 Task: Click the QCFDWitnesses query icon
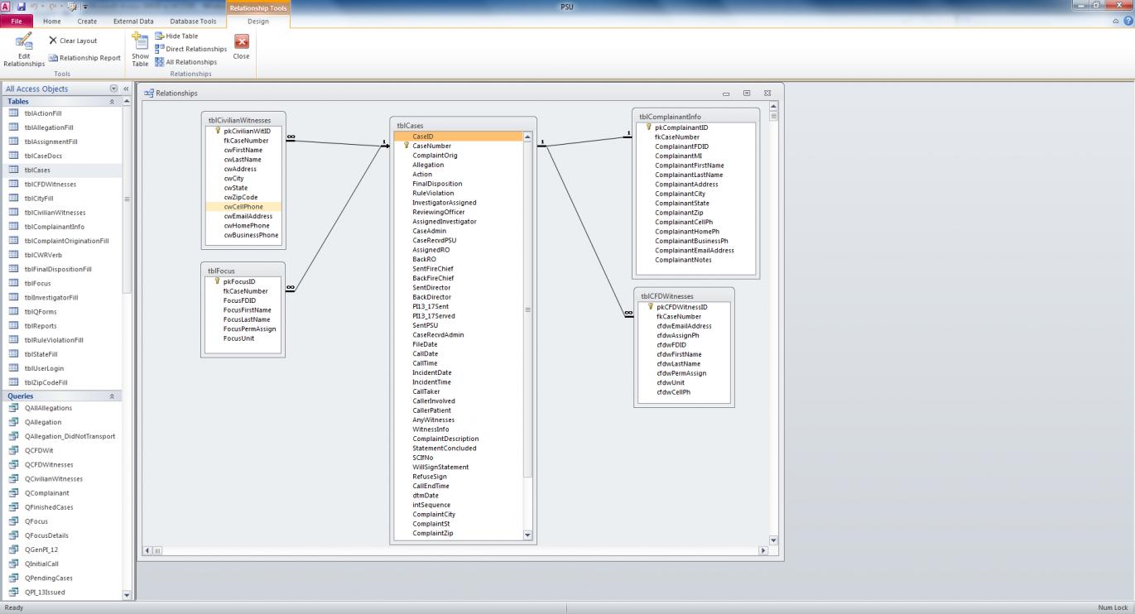click(x=13, y=464)
